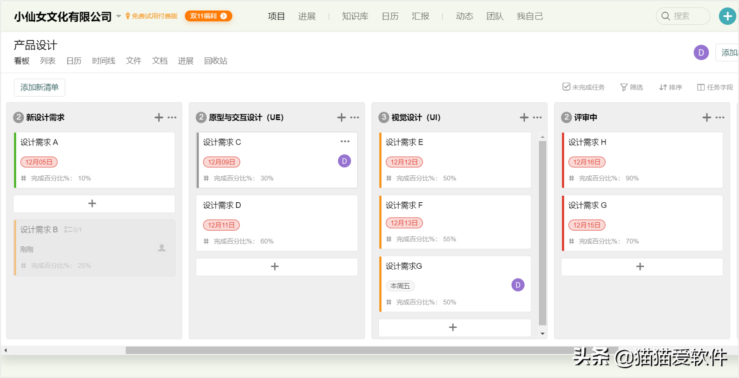Open the purple D member avatar in header
The image size is (739, 378).
pos(701,53)
